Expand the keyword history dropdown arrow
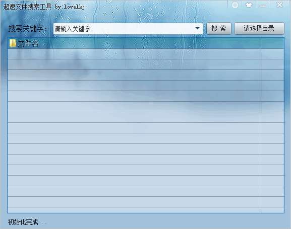This screenshot has width=291, height=229. (198, 29)
